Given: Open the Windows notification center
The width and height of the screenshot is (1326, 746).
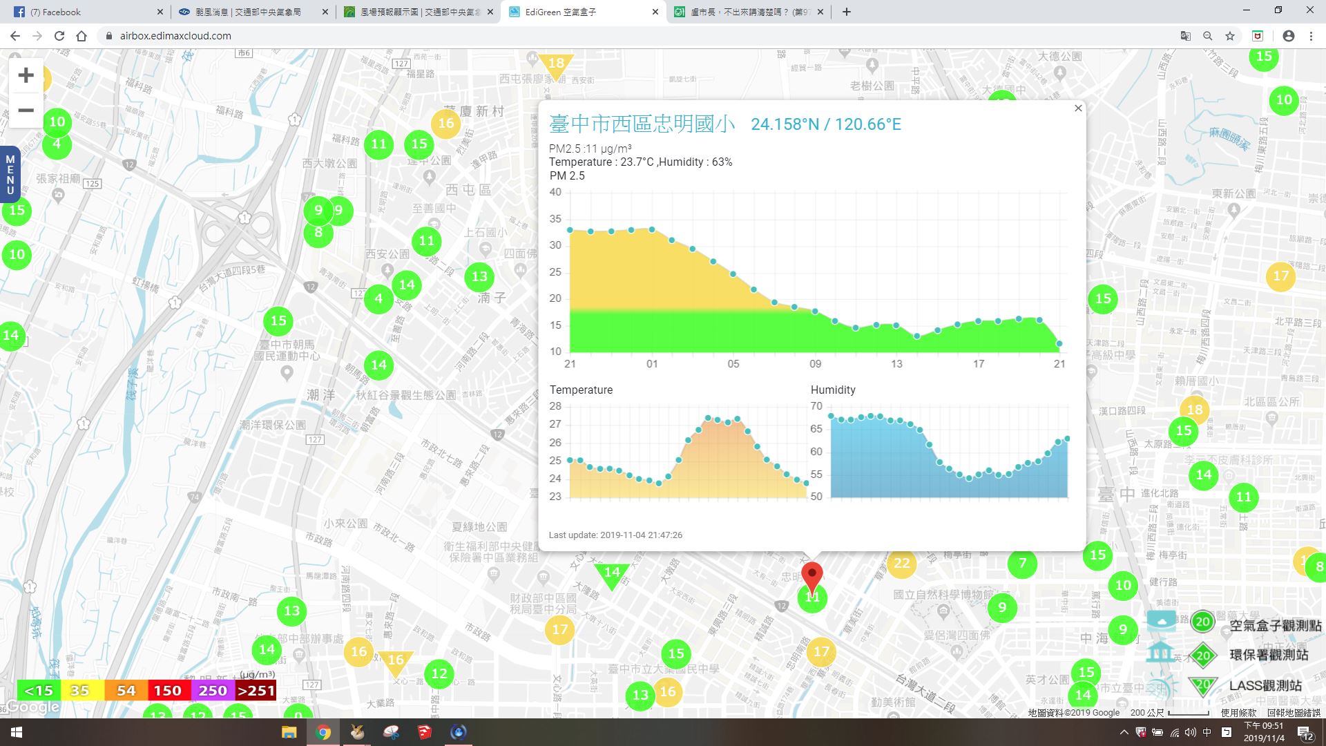Looking at the screenshot, I should [x=1305, y=734].
